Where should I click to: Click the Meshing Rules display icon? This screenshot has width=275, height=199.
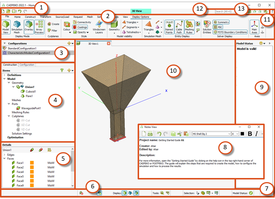coord(189,27)
